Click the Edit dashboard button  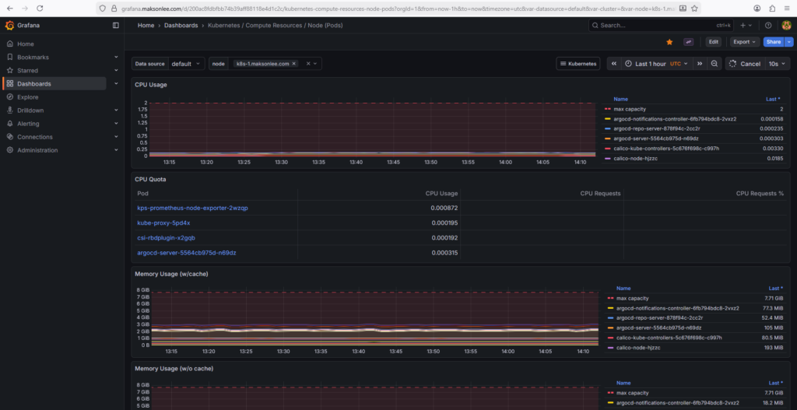713,42
